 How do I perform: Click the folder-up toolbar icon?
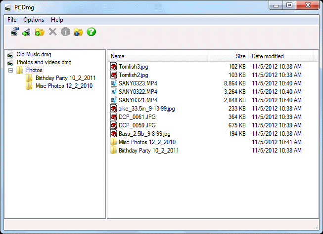[78, 32]
